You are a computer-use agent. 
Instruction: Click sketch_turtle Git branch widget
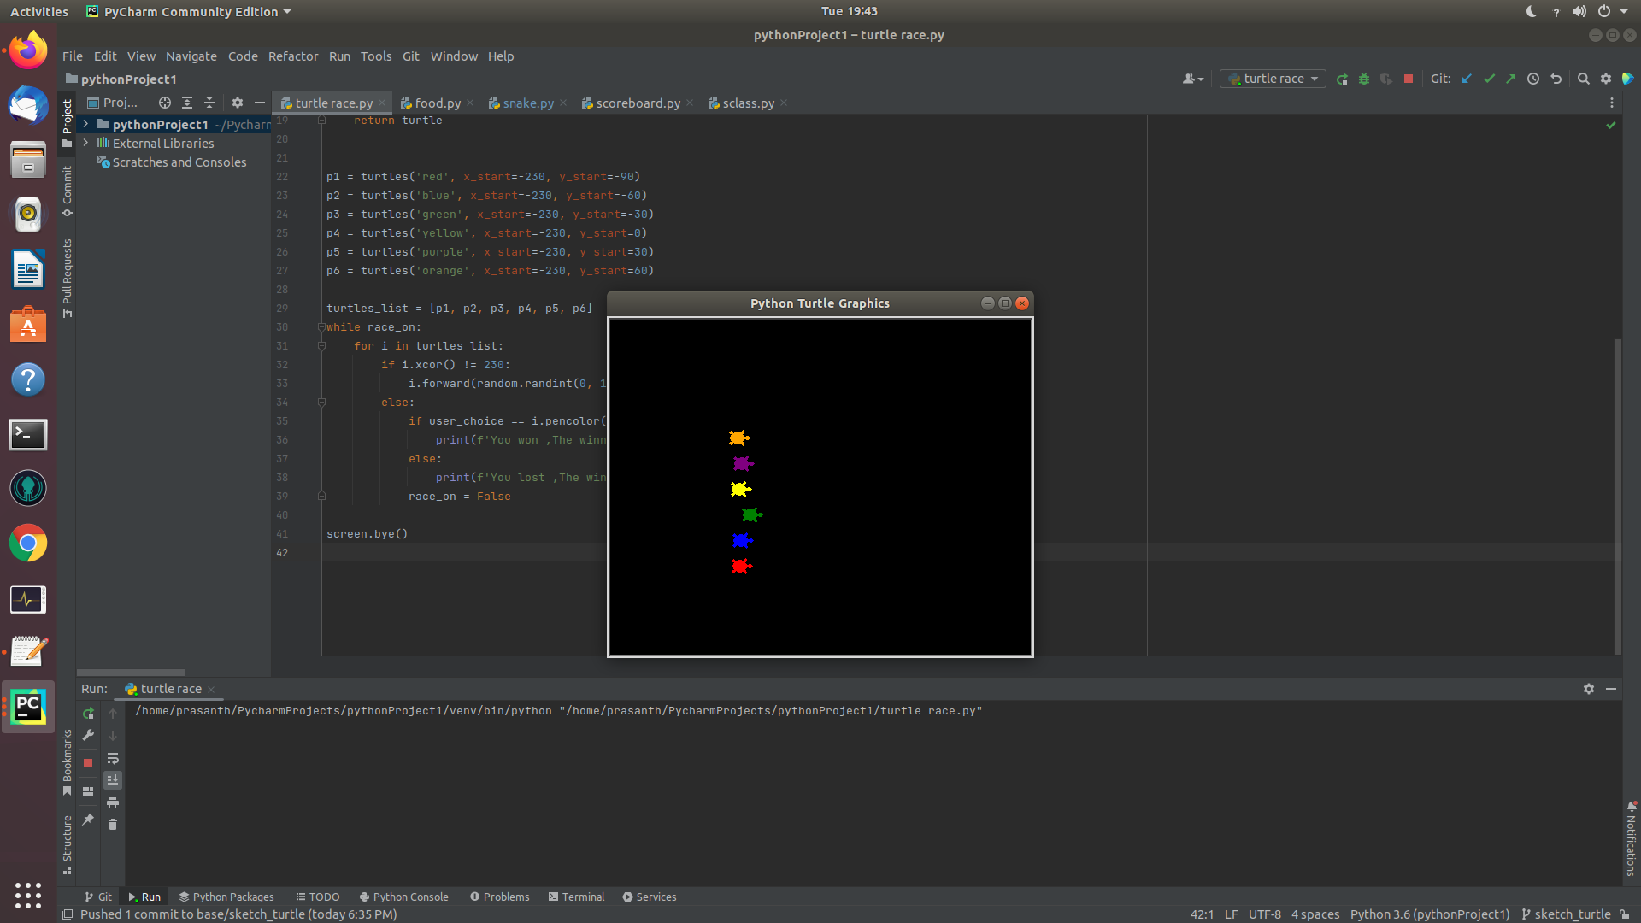pyautogui.click(x=1565, y=914)
